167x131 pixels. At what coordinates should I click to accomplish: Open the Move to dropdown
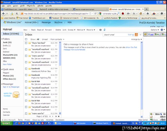[x=91, y=30]
